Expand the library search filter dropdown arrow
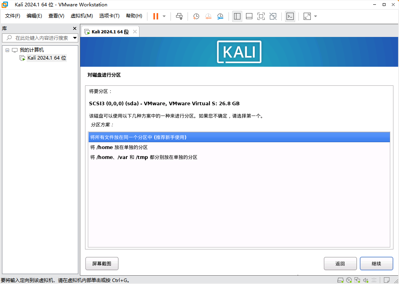 coord(75,38)
